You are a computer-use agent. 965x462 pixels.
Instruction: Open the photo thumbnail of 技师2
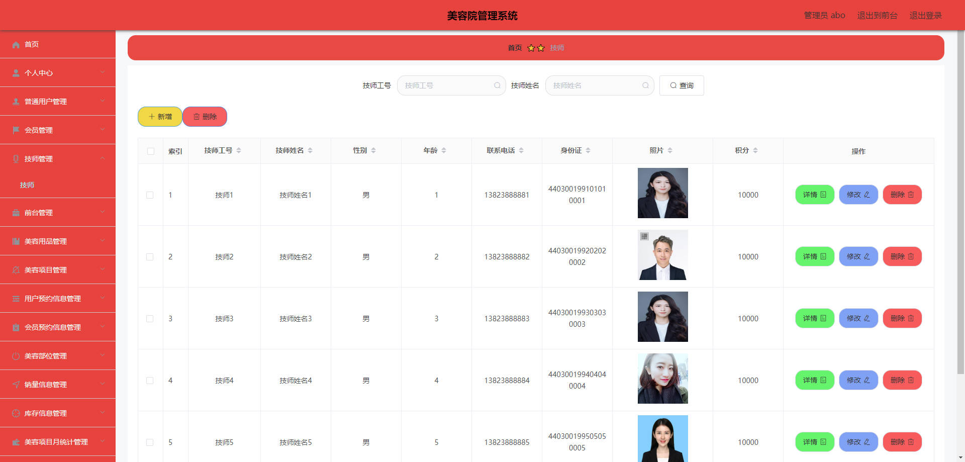662,255
